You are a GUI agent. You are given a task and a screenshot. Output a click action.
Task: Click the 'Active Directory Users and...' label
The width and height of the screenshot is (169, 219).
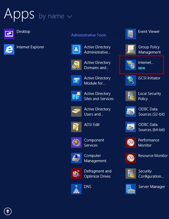coord(97,112)
